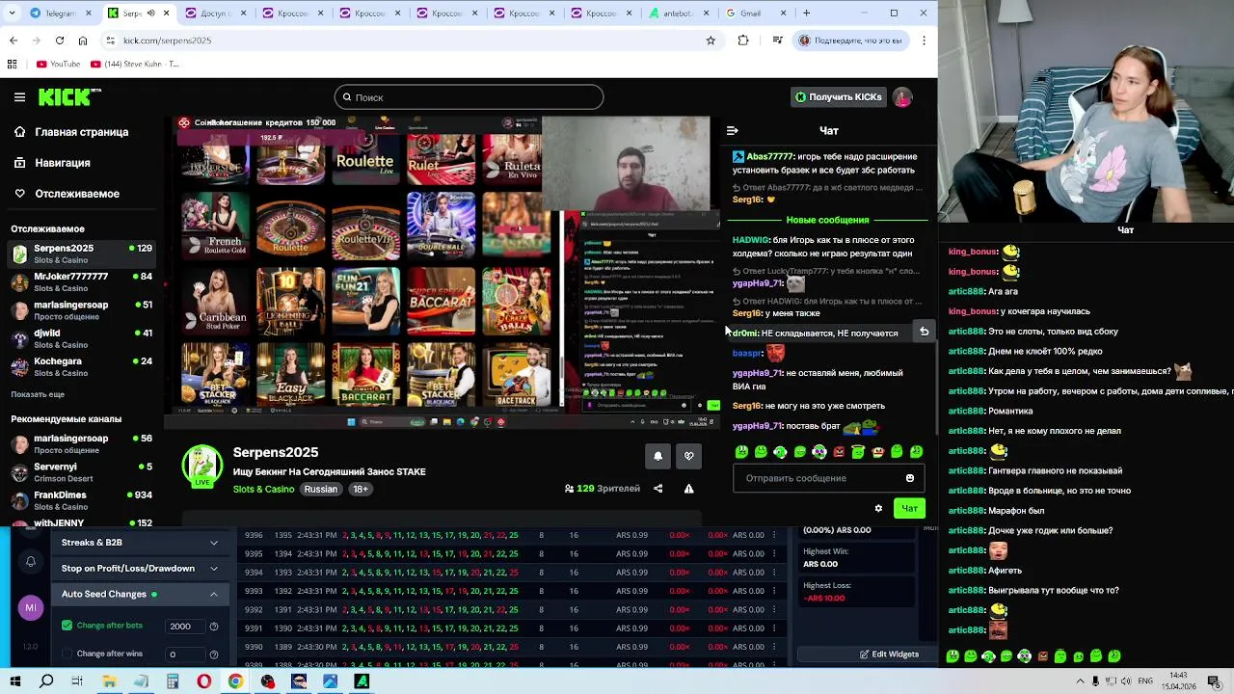Open Opera browser from taskbar
Screen dimensions: 1234x694
pyautogui.click(x=203, y=681)
